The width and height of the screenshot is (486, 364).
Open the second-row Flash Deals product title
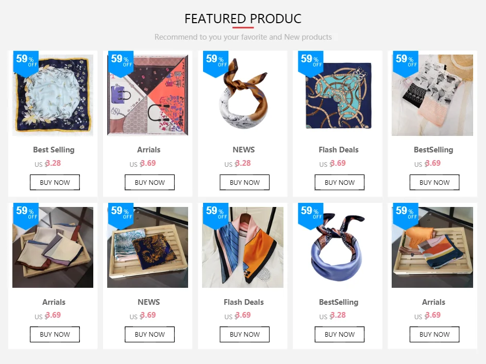(x=244, y=302)
